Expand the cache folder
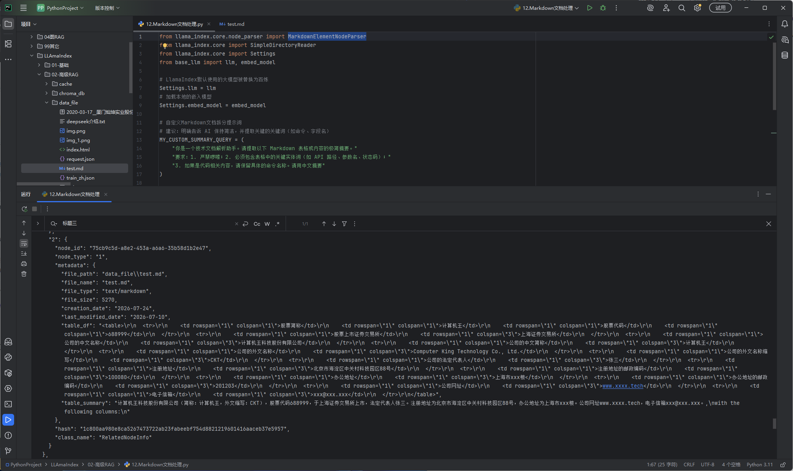 [47, 84]
